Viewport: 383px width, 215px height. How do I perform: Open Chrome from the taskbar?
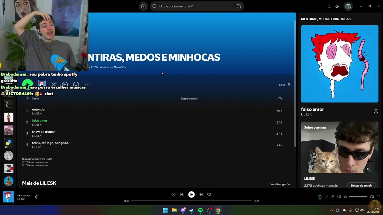(218, 210)
